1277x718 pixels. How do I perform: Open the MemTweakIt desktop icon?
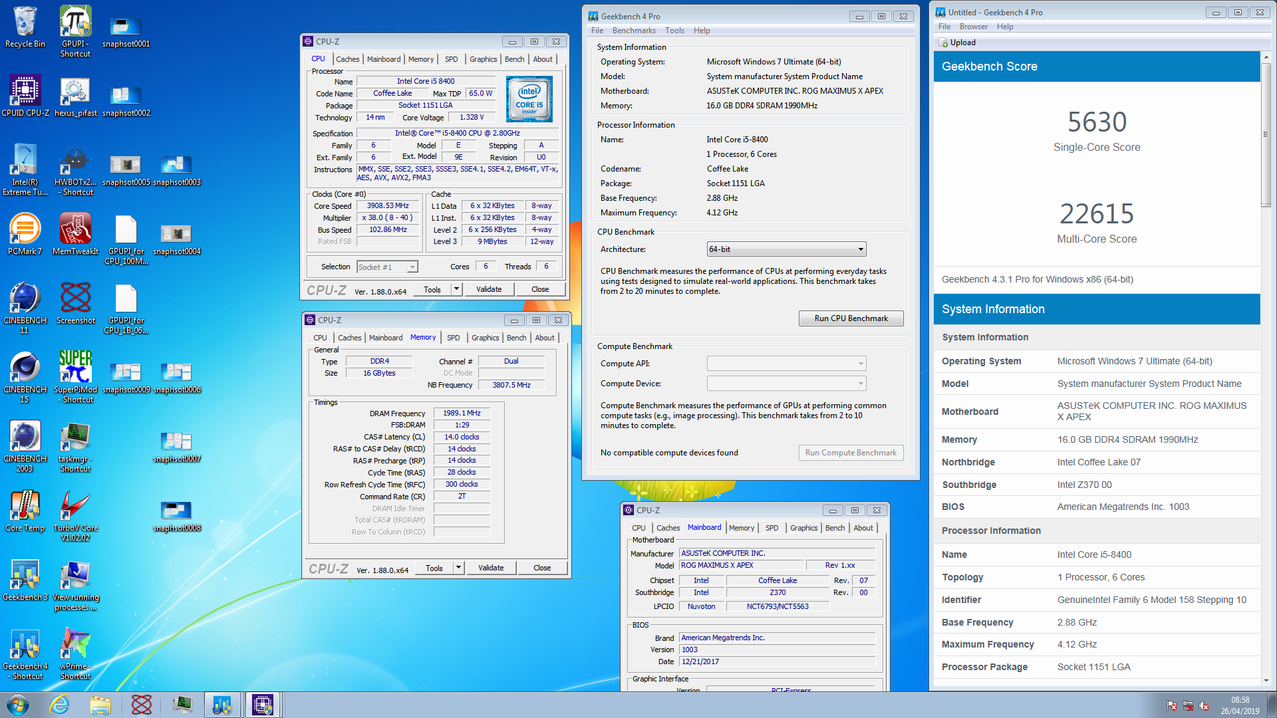[75, 235]
